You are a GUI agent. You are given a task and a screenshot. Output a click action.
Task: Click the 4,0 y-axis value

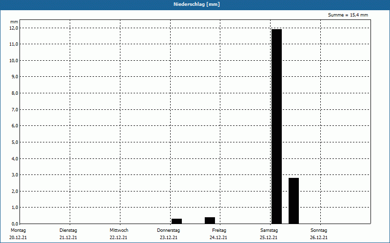15,159
